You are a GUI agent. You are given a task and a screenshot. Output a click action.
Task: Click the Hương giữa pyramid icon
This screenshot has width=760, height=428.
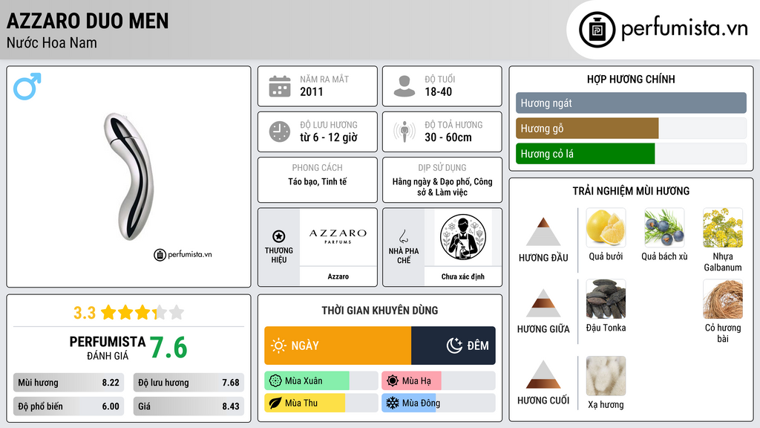543,303
